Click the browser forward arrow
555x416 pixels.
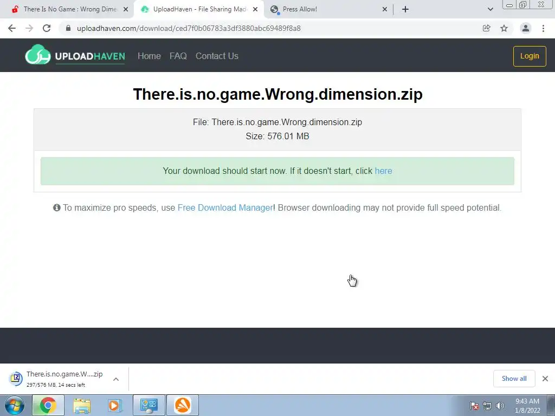pyautogui.click(x=29, y=28)
